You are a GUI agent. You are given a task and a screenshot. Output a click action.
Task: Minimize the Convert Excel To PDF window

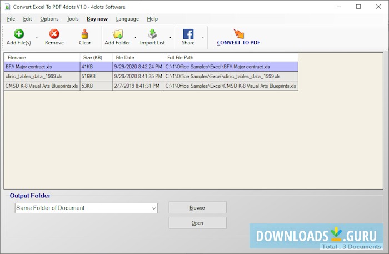click(x=339, y=7)
